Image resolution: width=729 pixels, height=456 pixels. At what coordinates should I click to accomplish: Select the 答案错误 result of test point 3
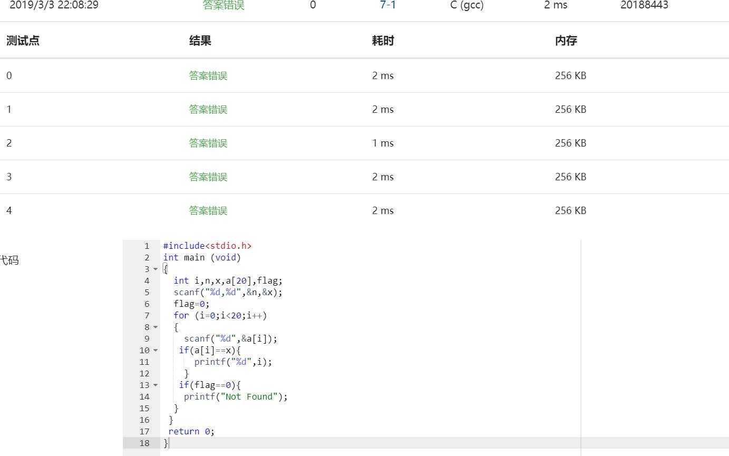pos(208,177)
